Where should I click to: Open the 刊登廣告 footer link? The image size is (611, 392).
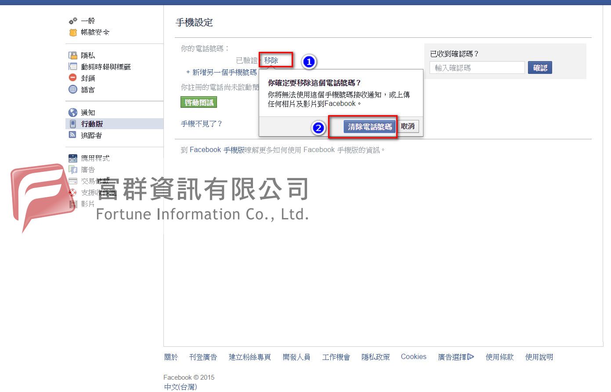pos(203,357)
